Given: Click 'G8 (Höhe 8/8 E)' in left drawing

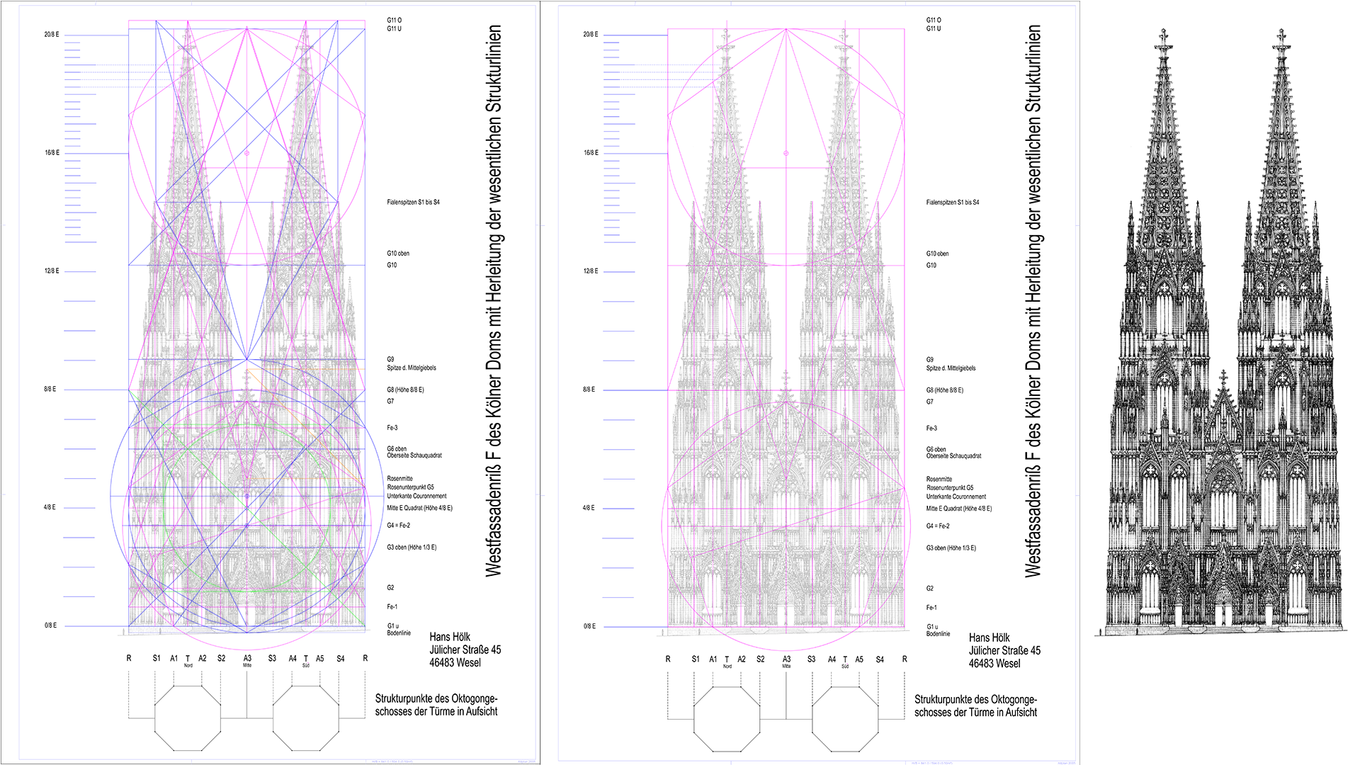Looking at the screenshot, I should [x=405, y=390].
